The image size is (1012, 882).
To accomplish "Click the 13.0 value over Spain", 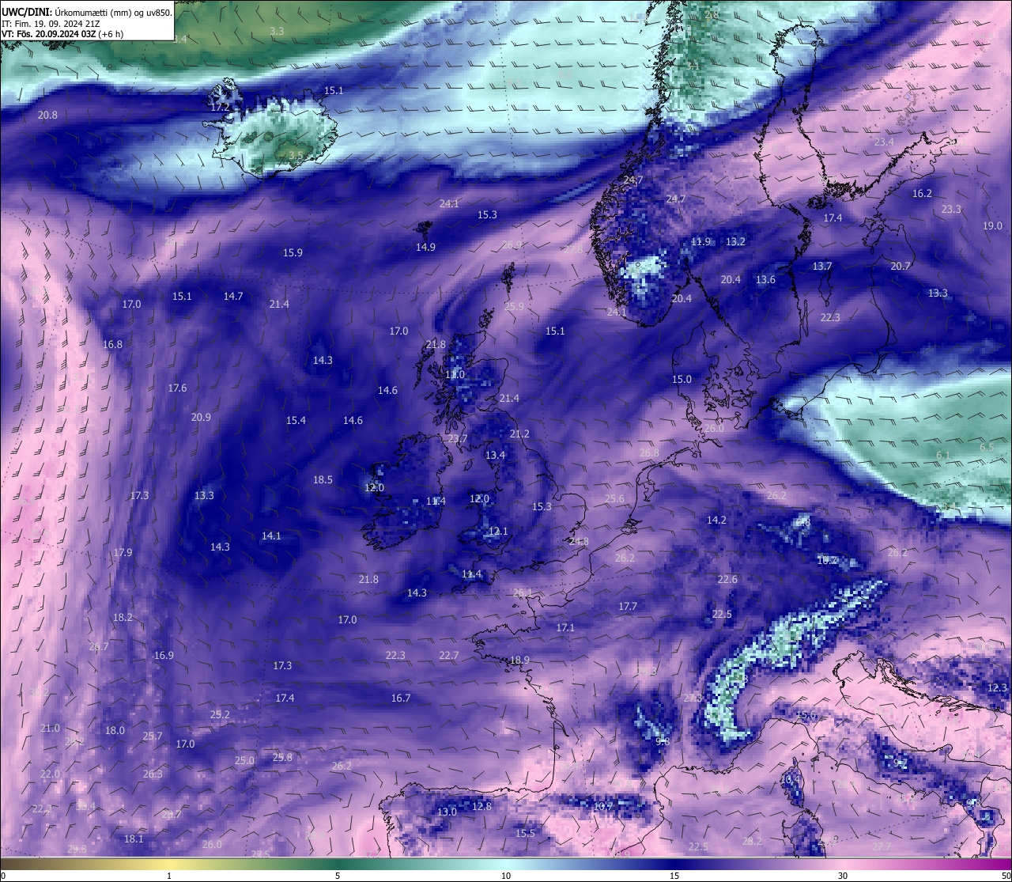I will tap(447, 812).
